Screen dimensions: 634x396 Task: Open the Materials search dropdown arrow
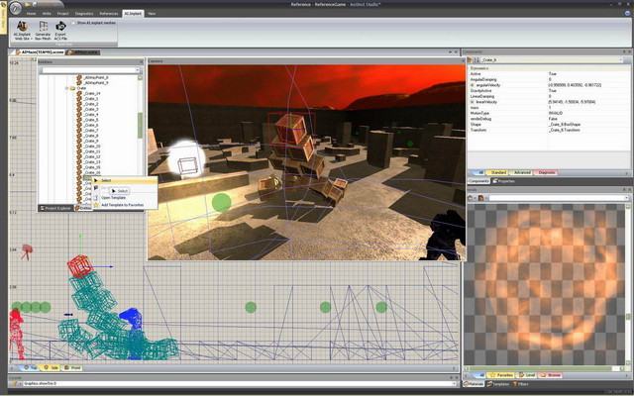(627, 198)
